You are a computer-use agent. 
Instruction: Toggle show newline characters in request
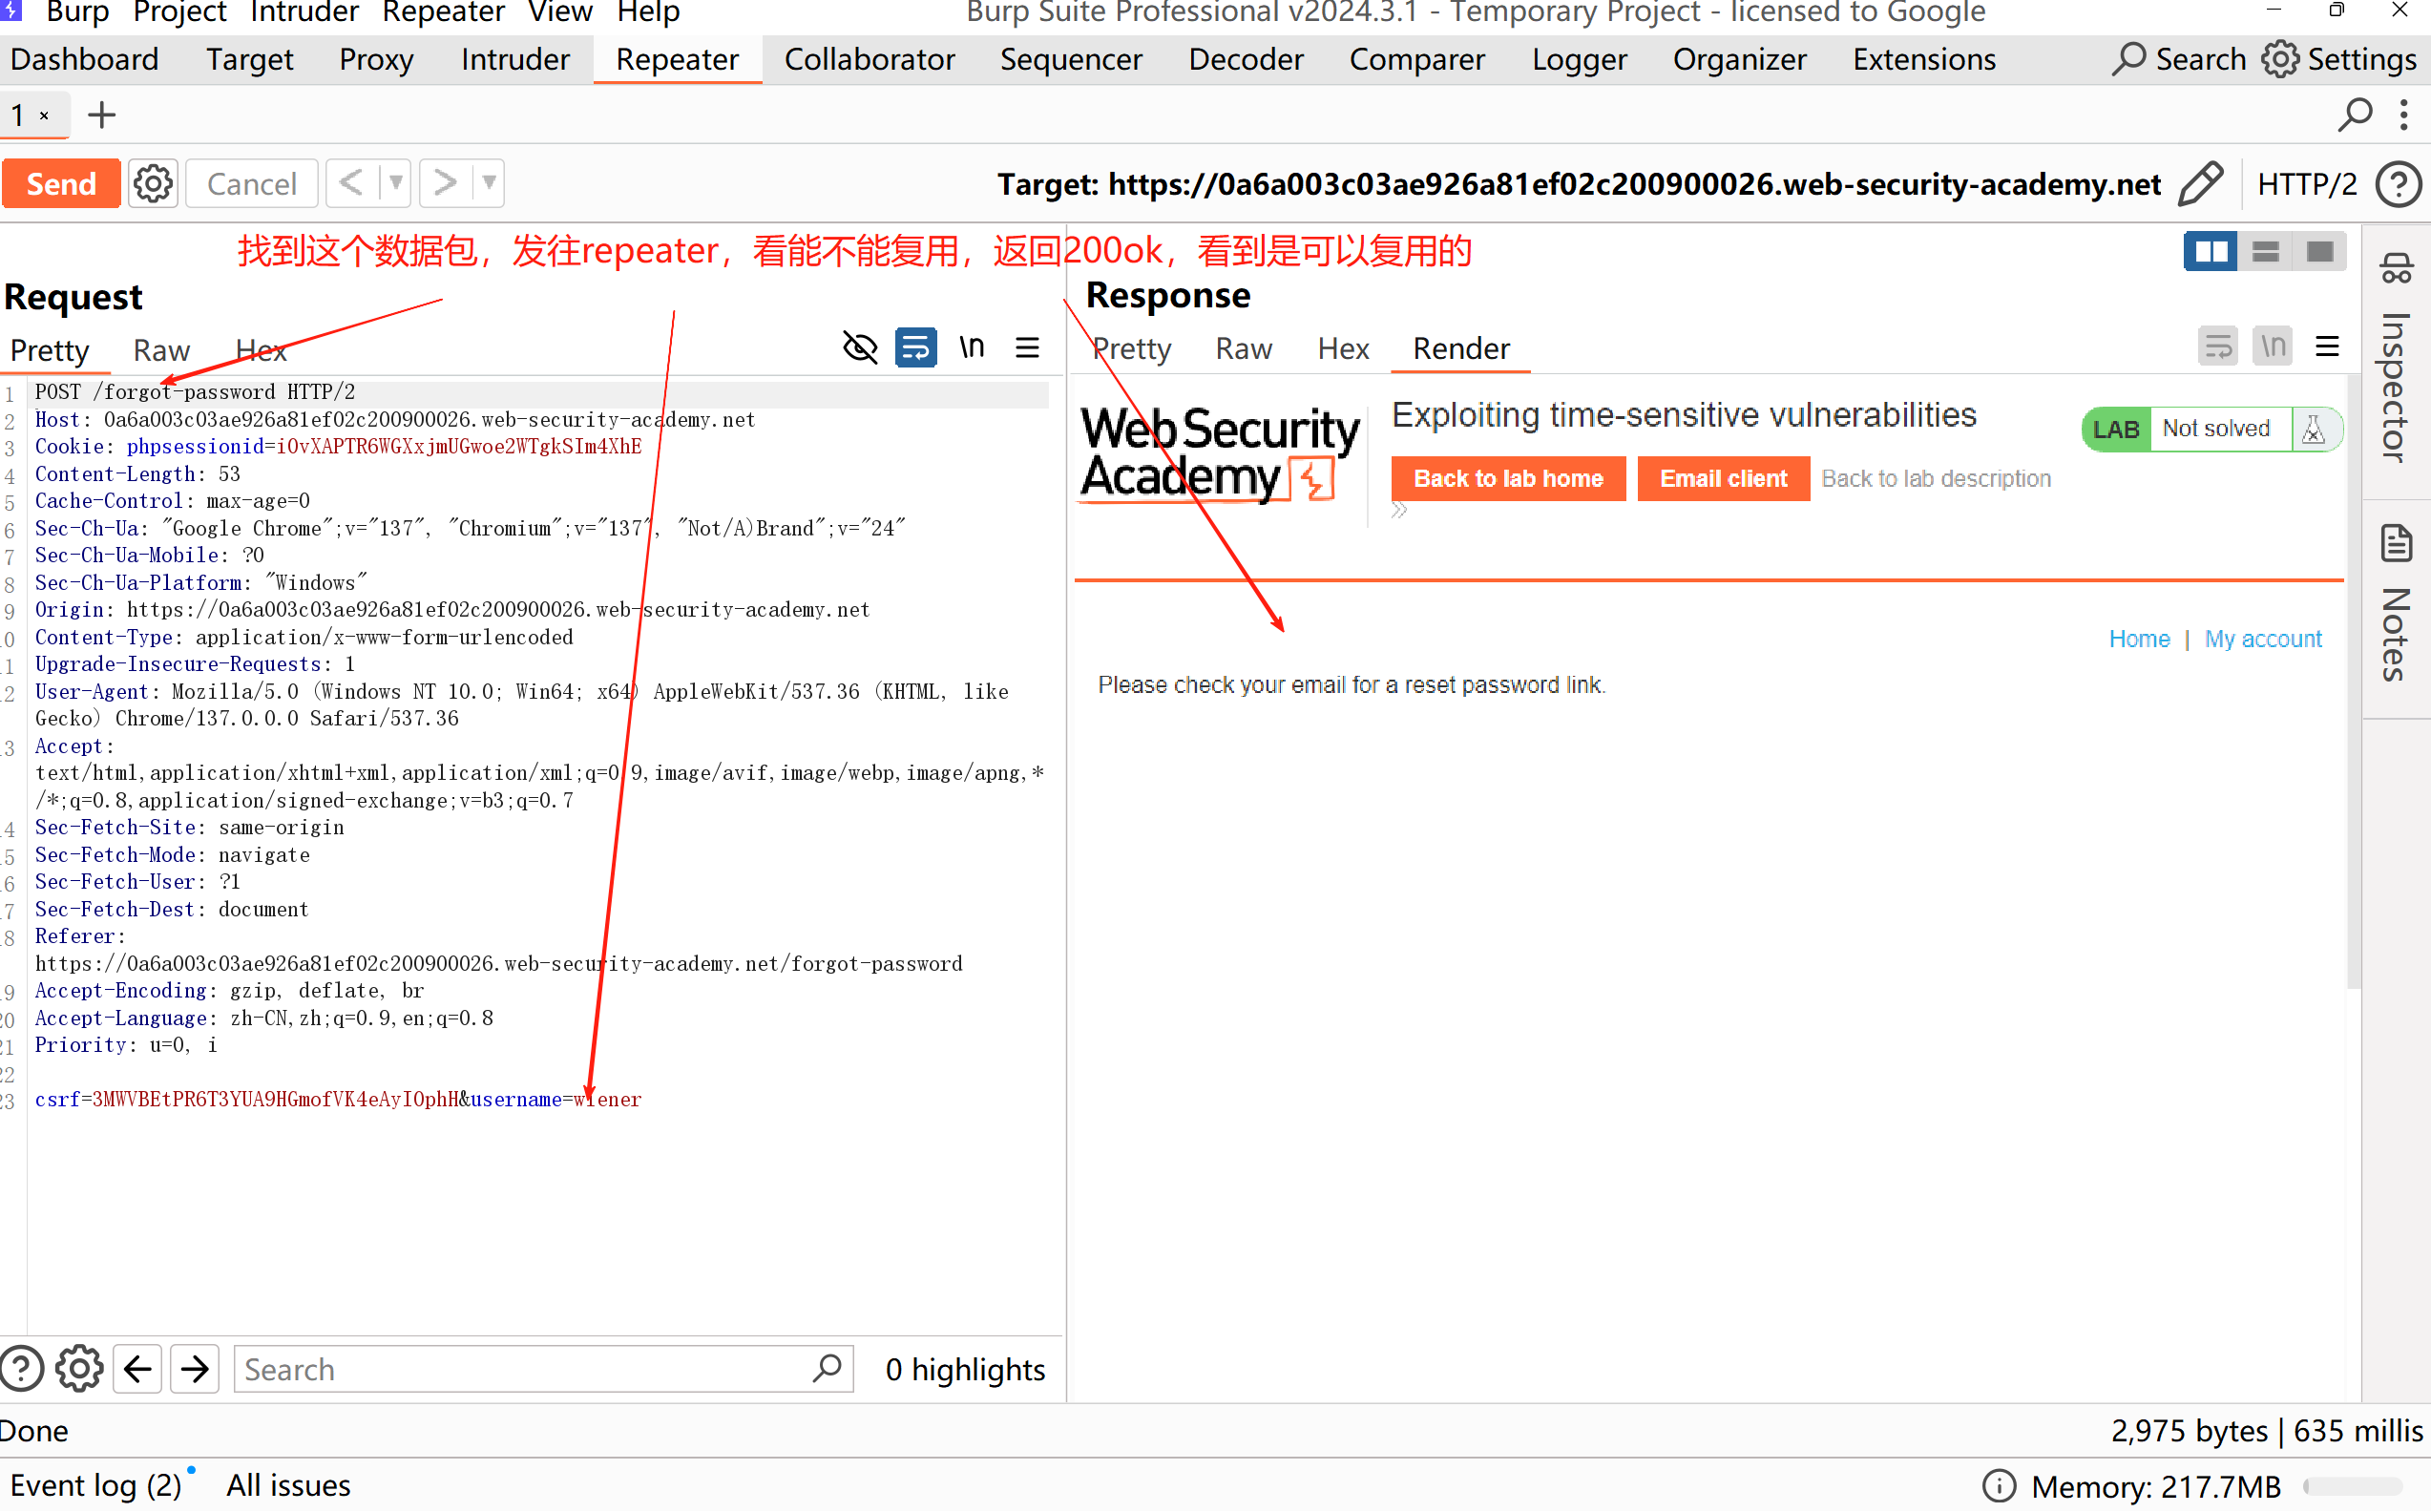tap(972, 348)
